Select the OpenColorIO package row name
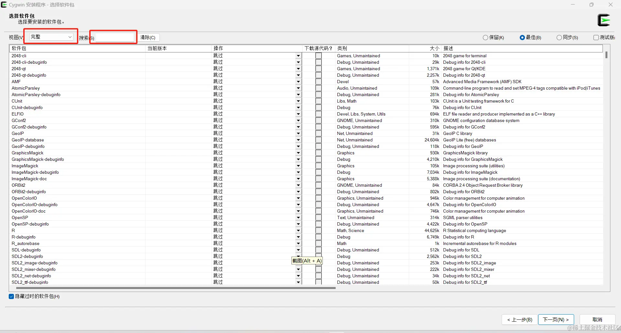This screenshot has height=333, width=621. (x=24, y=198)
